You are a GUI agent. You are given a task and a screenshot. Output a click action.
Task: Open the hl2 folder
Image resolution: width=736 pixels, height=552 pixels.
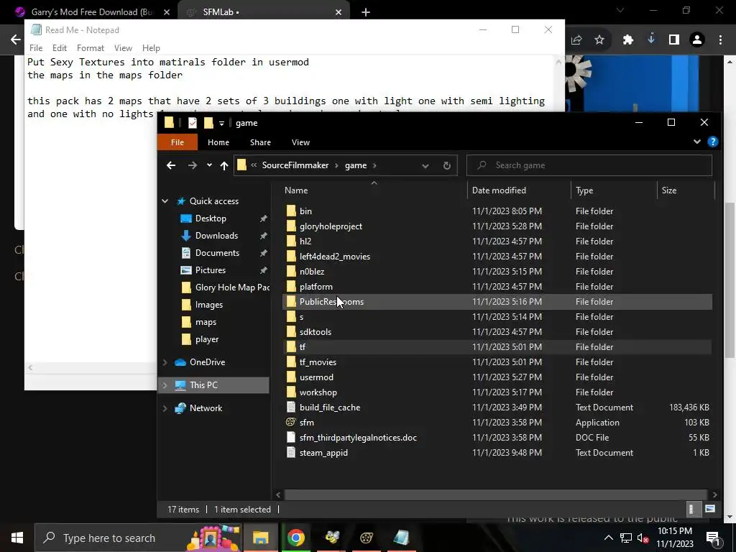click(305, 241)
